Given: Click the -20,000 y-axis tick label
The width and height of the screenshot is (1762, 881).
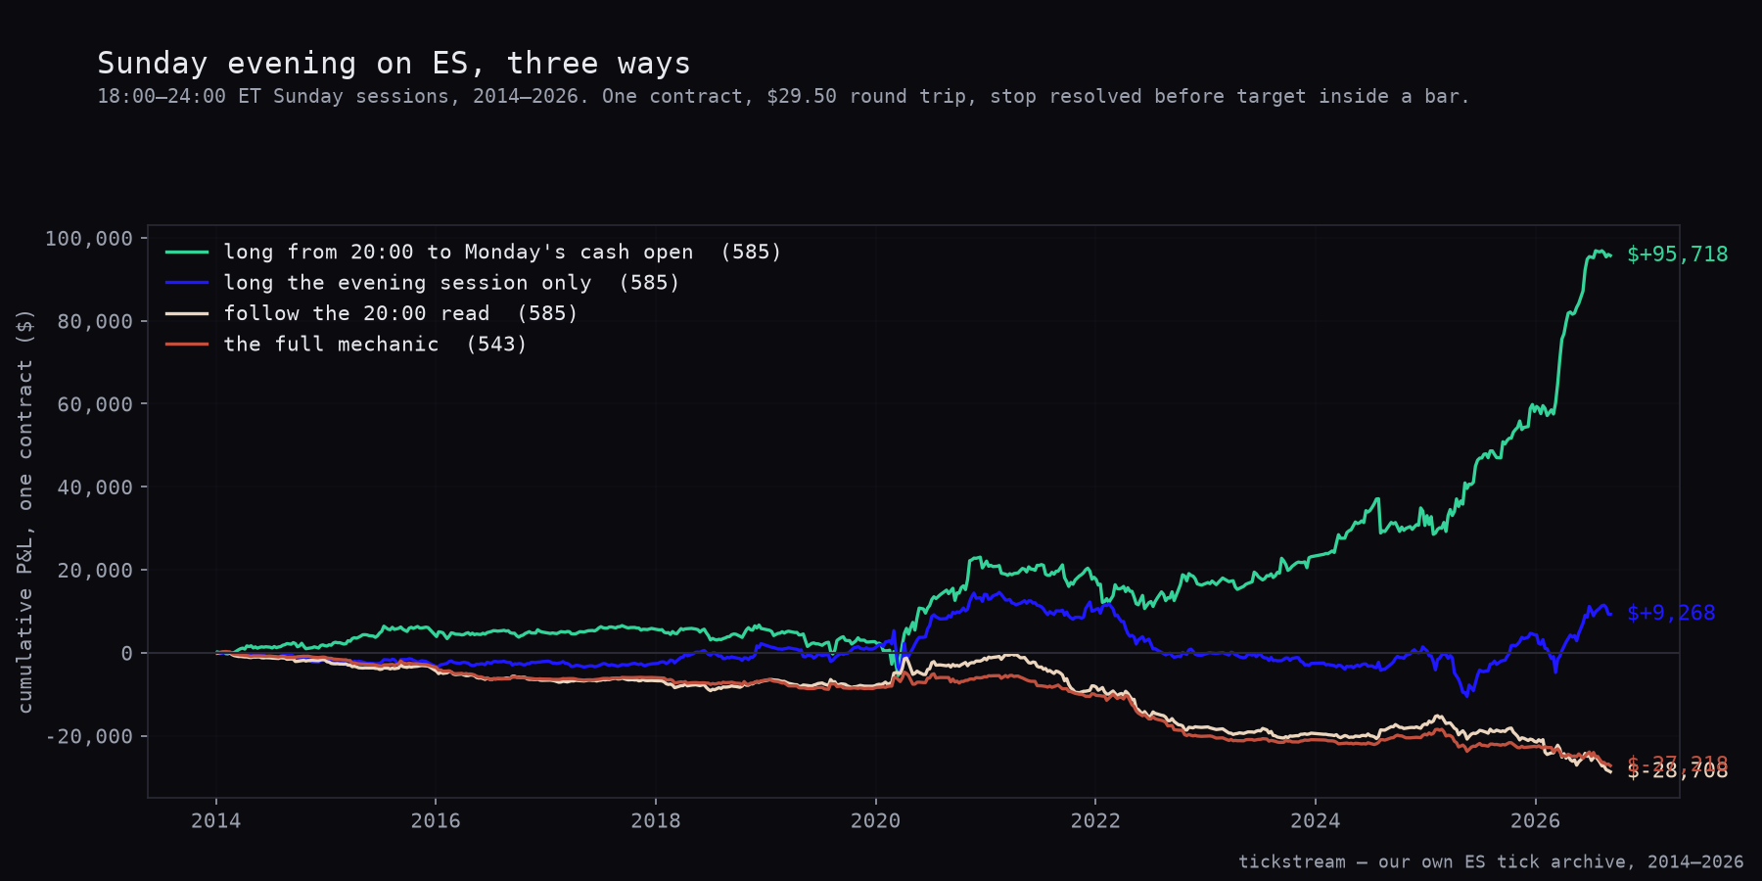Looking at the screenshot, I should click(89, 736).
